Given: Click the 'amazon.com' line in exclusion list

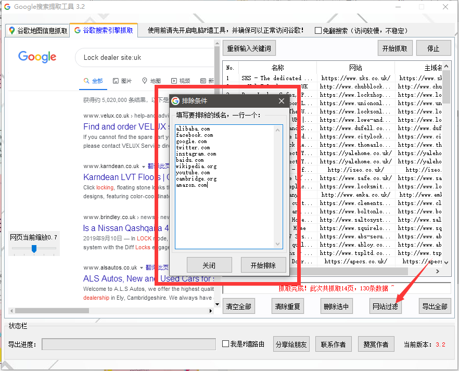Looking at the screenshot, I should click(x=192, y=185).
